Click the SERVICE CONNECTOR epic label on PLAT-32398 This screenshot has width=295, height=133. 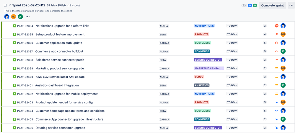click(208, 60)
